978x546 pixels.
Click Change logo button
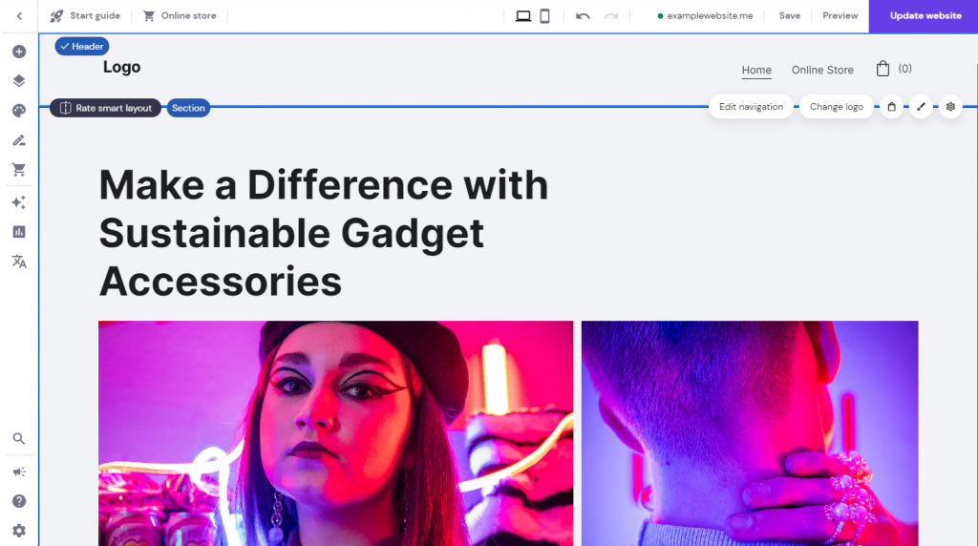[x=836, y=107]
